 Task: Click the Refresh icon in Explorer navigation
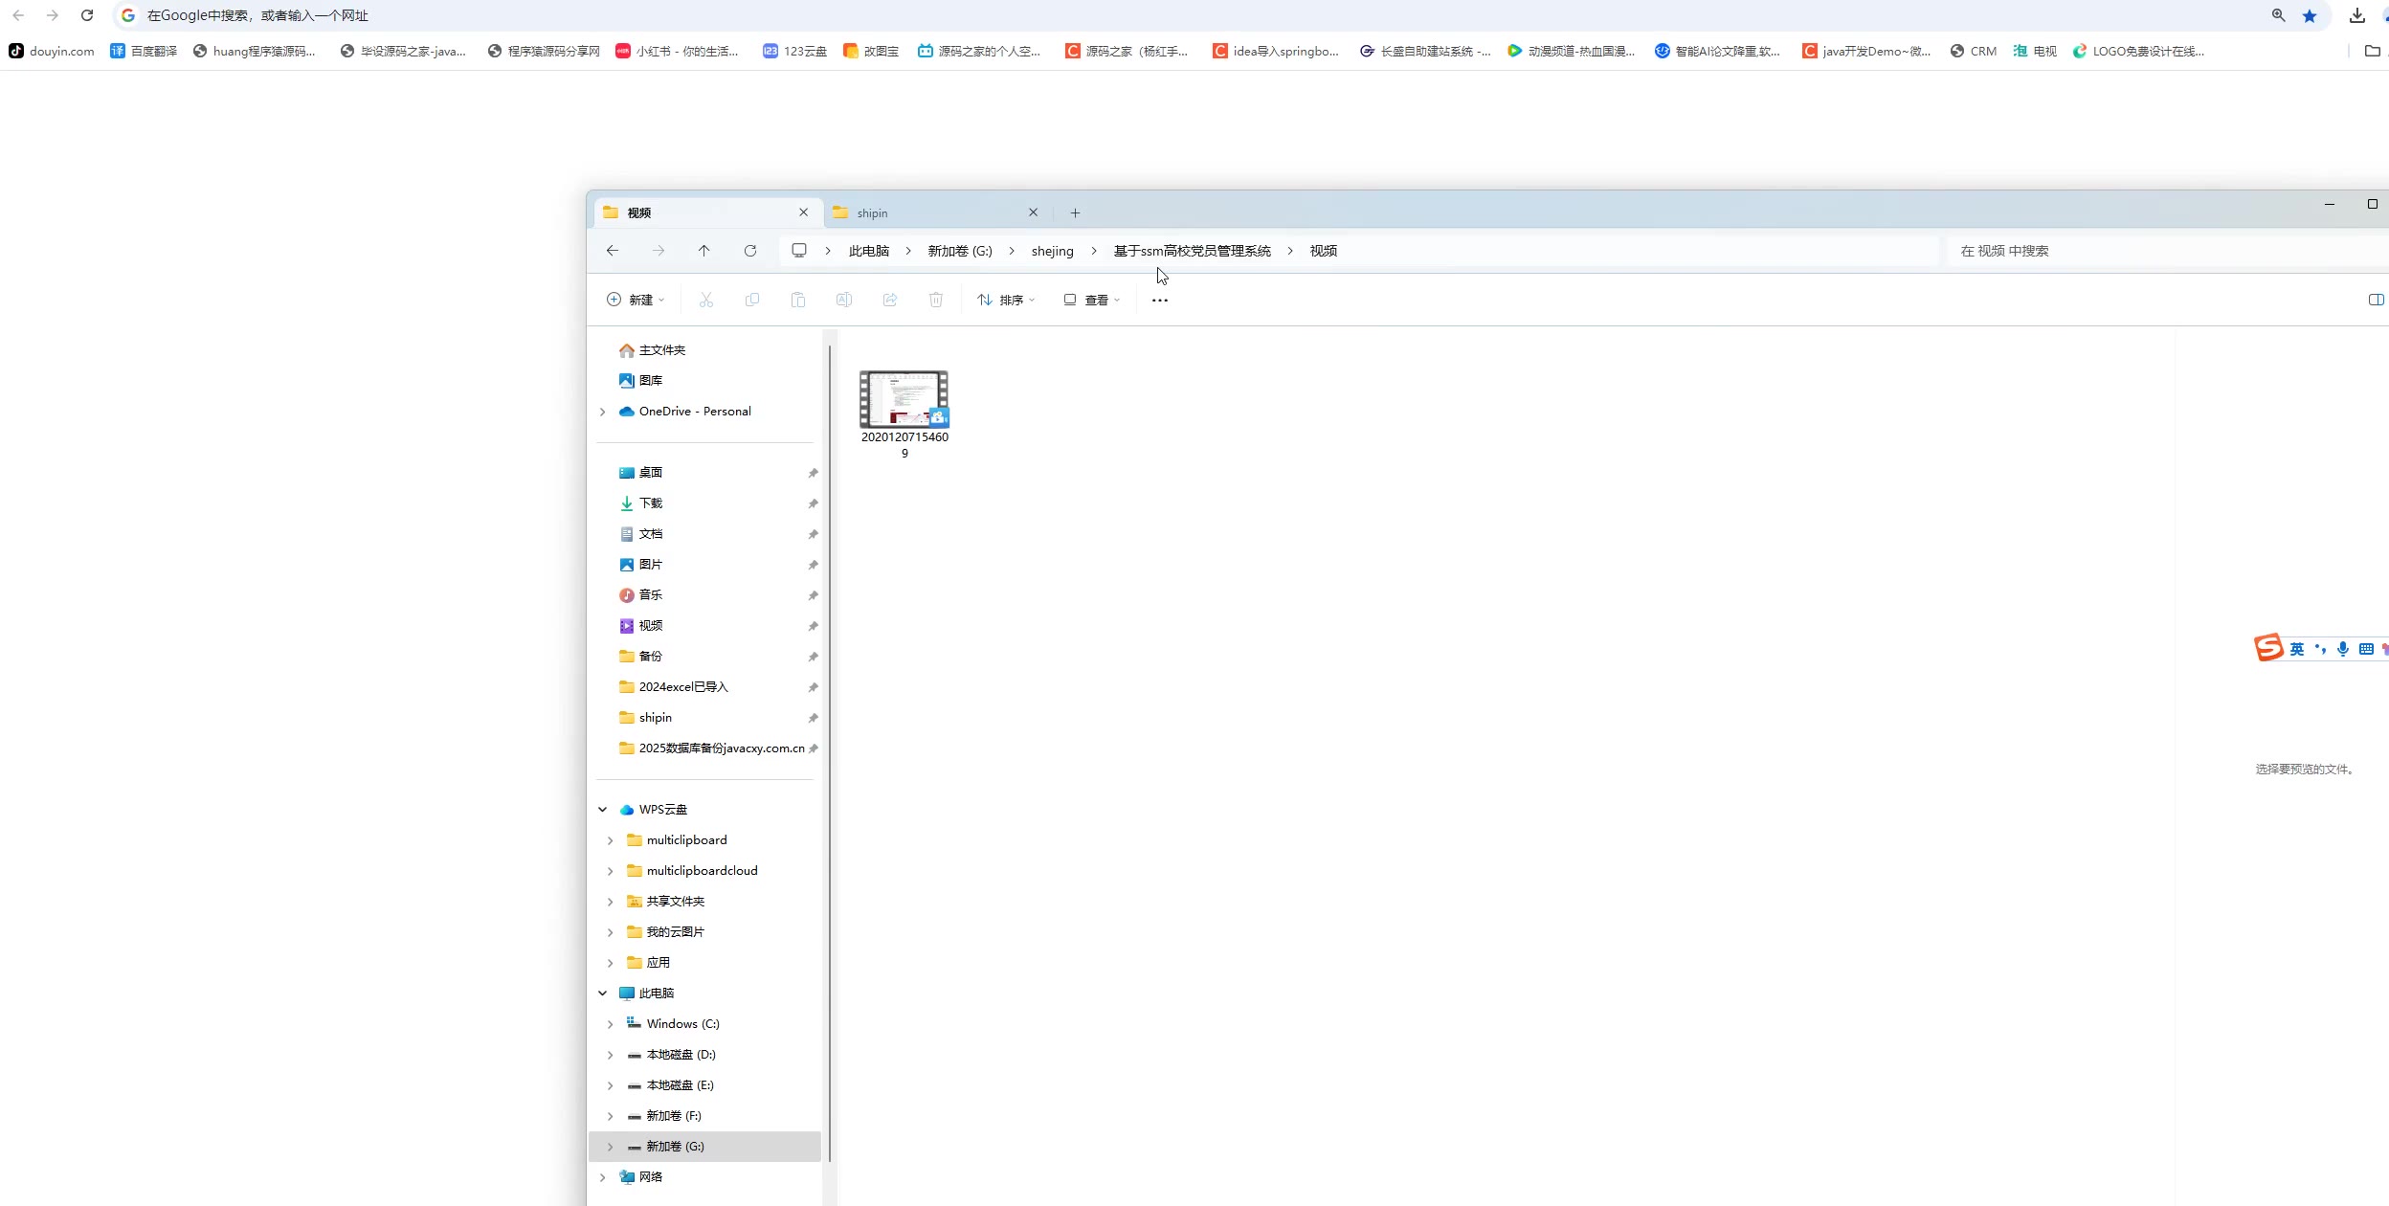click(750, 251)
